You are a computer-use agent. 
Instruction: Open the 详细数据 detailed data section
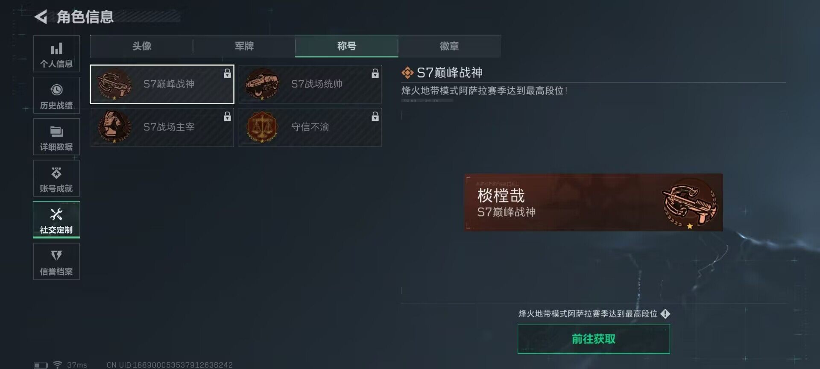pos(56,137)
